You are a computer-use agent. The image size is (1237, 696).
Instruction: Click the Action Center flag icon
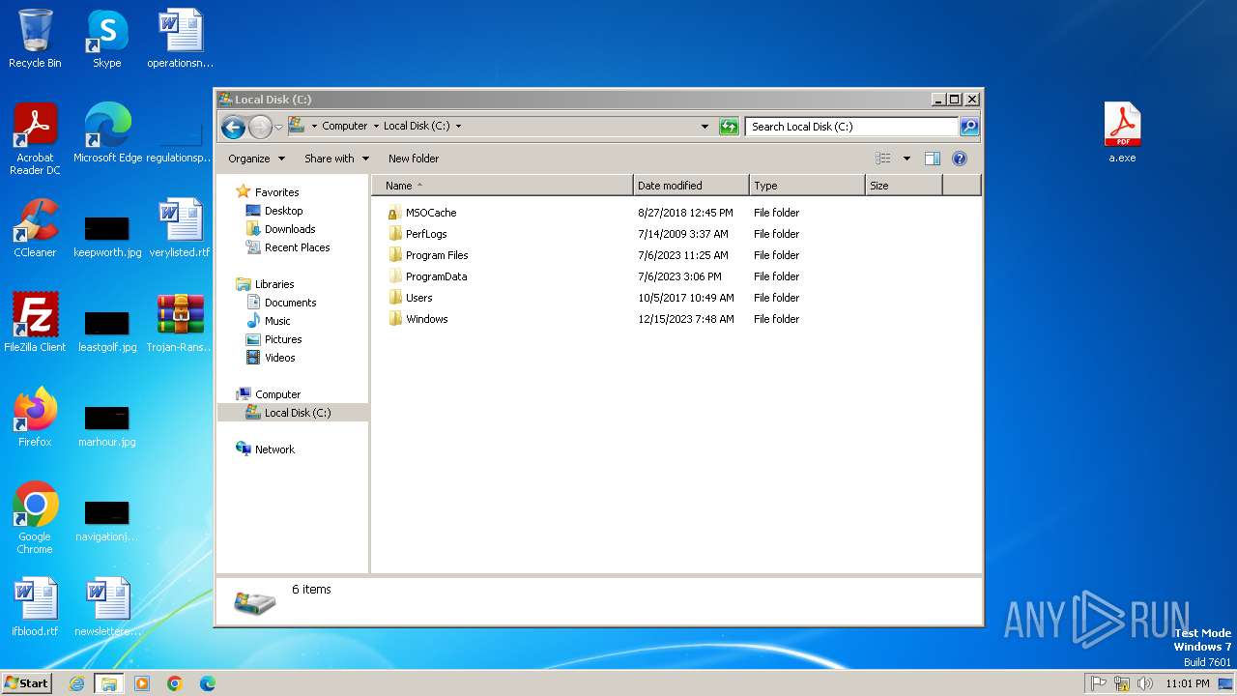[x=1098, y=683]
